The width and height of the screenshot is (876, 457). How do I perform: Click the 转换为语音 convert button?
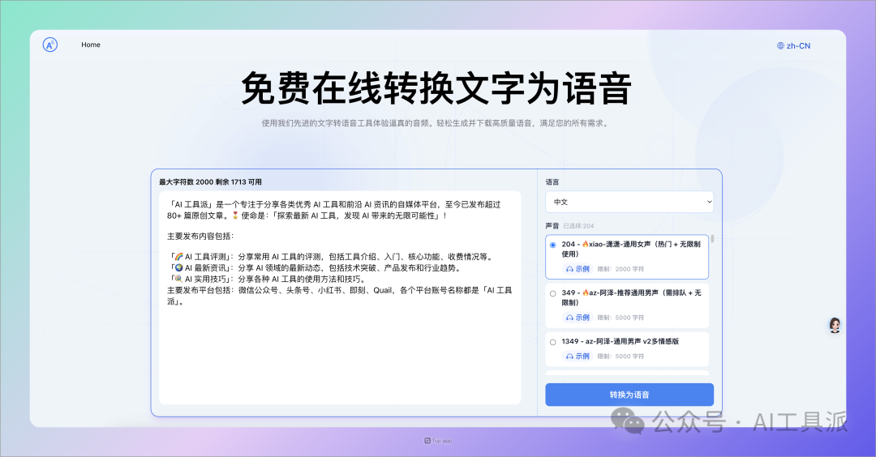tap(629, 395)
